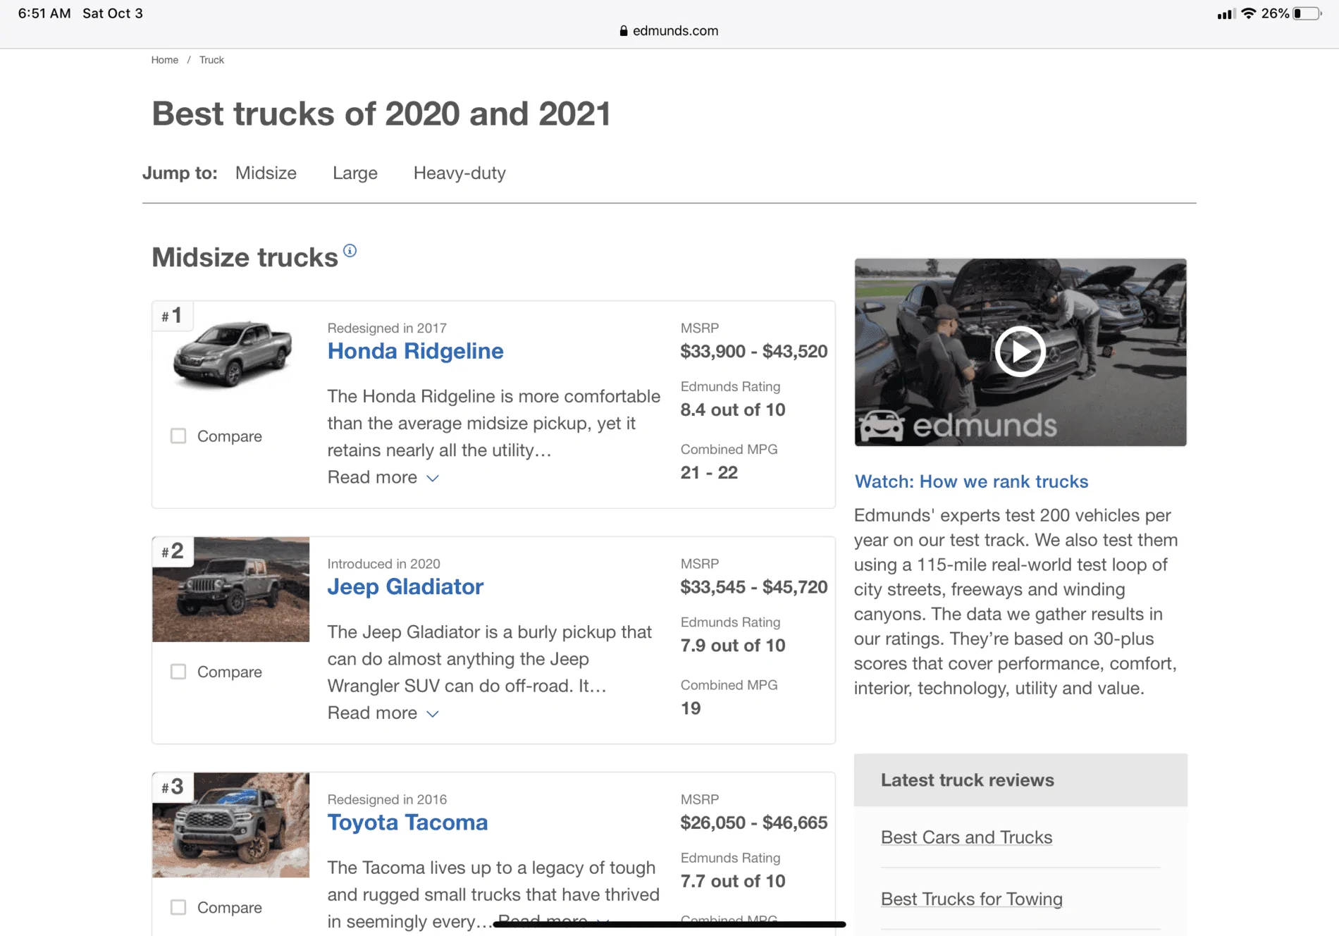Jump to the Large section
Screen dimensions: 1339x936
point(355,173)
